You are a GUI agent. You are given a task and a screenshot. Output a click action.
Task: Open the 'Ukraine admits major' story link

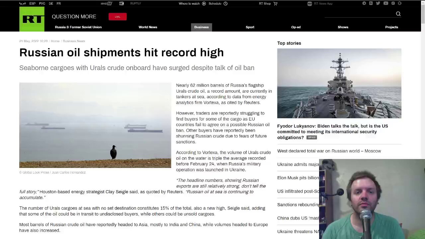(x=298, y=164)
